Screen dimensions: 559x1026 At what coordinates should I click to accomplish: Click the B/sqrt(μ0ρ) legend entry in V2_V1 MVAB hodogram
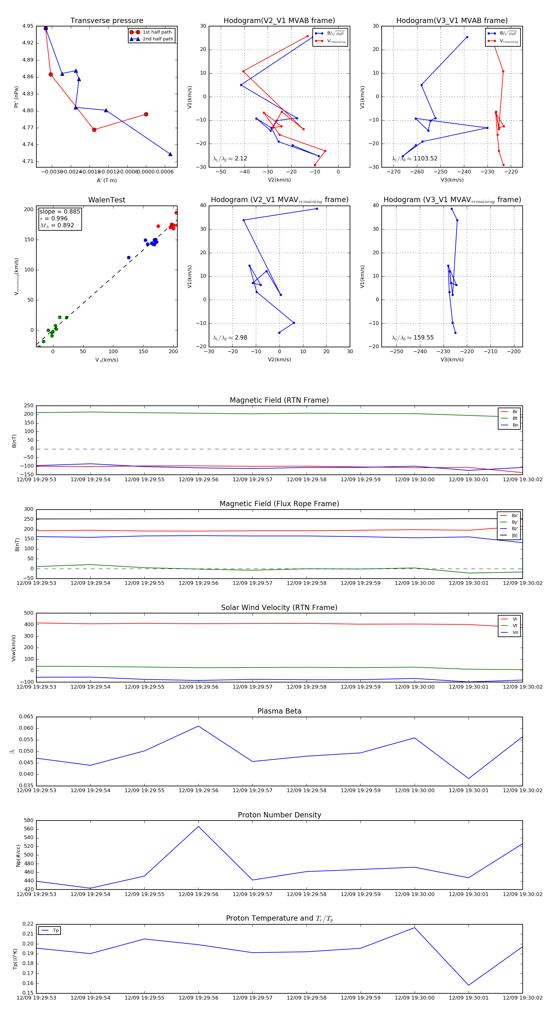tap(330, 34)
